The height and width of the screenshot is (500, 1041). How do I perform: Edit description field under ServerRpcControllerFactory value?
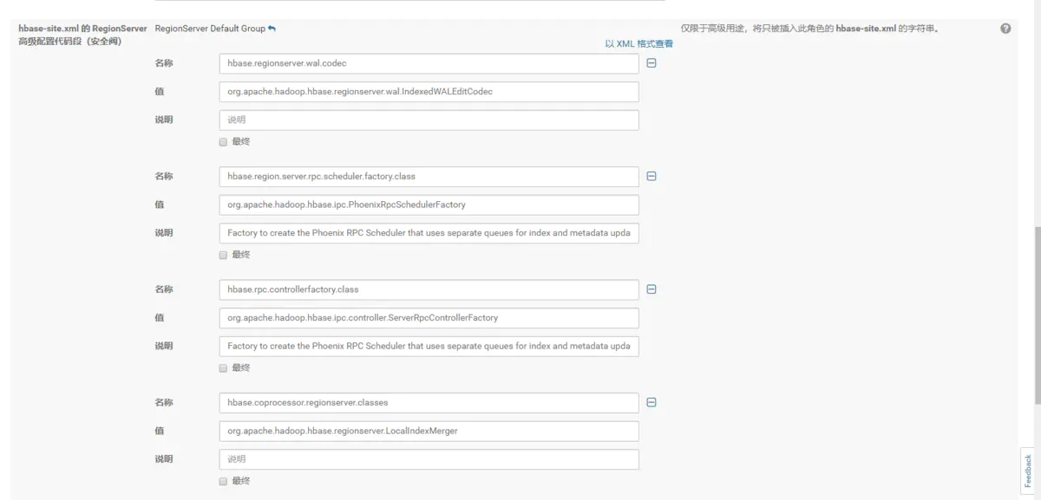pyautogui.click(x=429, y=346)
